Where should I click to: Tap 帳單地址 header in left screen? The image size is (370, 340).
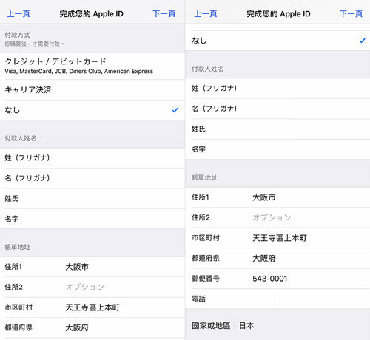(x=17, y=247)
